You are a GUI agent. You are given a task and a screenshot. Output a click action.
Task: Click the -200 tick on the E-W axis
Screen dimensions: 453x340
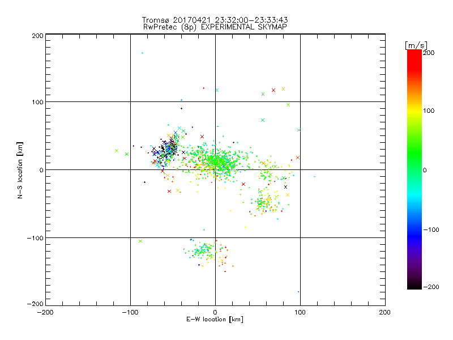tap(45, 312)
